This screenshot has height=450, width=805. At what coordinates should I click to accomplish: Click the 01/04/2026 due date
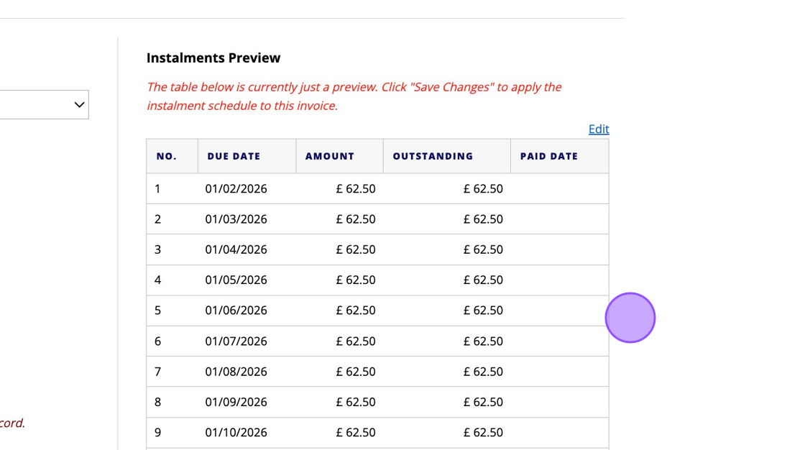(236, 249)
